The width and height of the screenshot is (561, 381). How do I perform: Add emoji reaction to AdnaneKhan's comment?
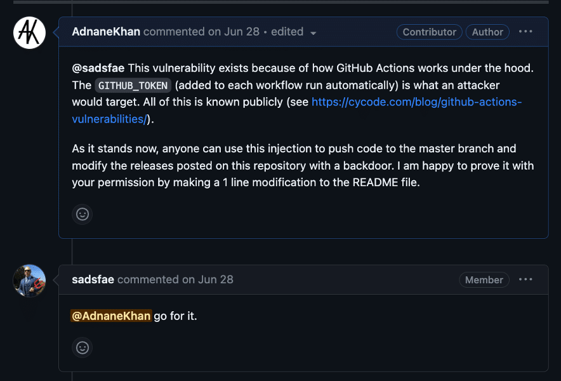(82, 214)
